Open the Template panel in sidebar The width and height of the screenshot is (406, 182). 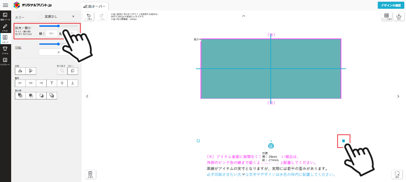click(5, 61)
